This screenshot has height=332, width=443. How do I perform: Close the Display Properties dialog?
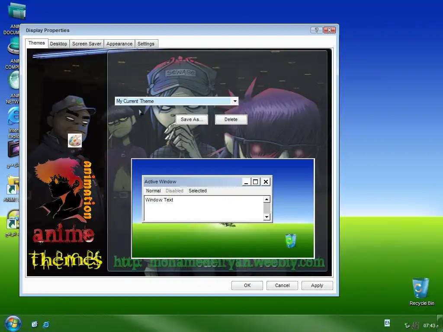[x=329, y=30]
